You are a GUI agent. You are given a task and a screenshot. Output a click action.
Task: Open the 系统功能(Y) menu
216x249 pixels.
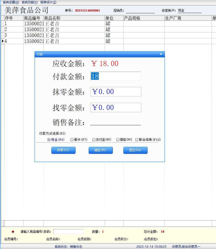pos(30,2)
